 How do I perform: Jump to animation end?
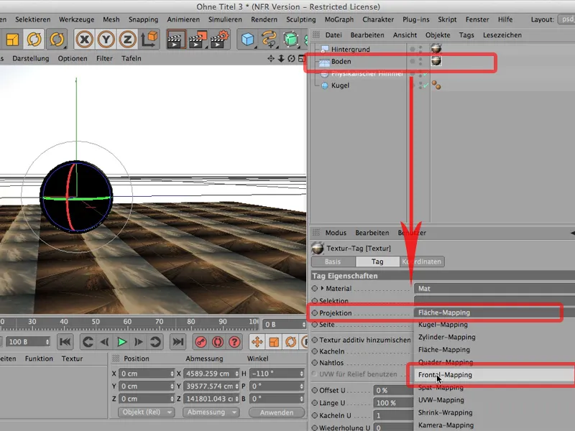click(x=178, y=342)
